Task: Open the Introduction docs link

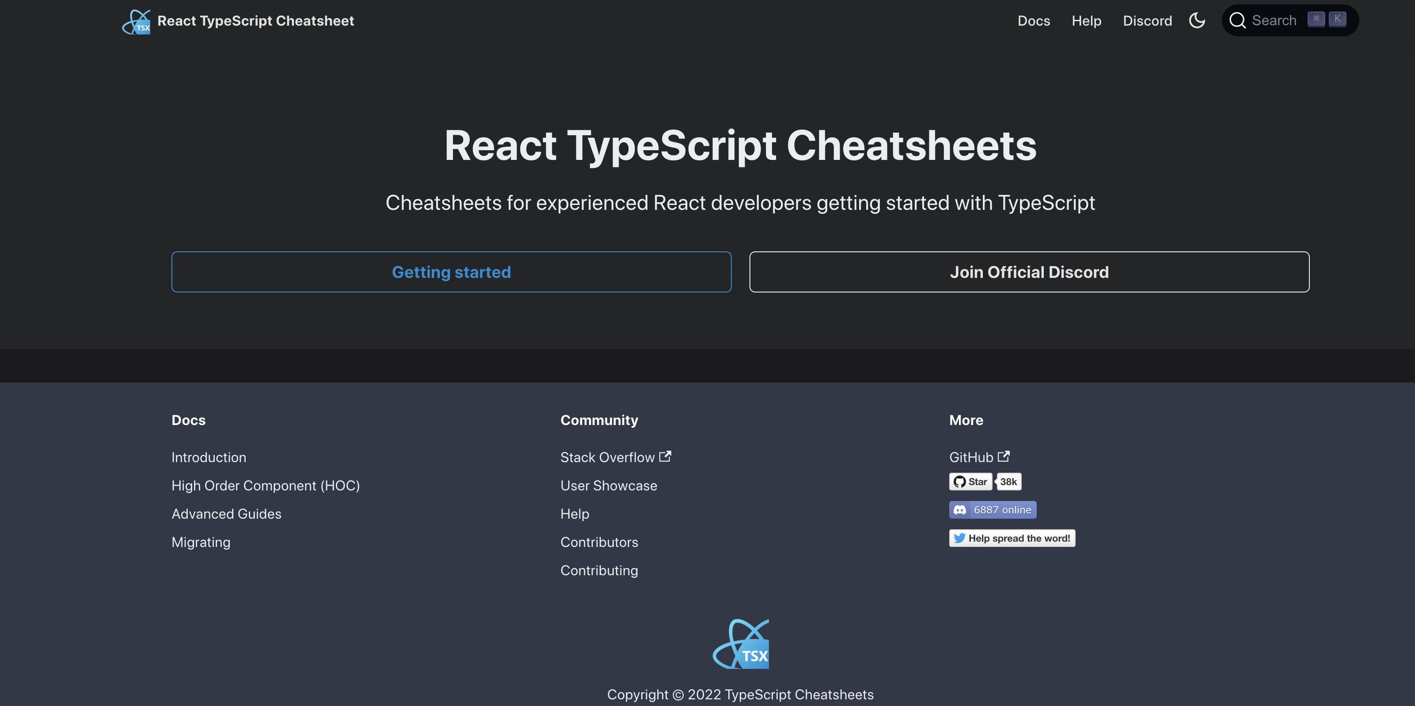Action: click(209, 457)
